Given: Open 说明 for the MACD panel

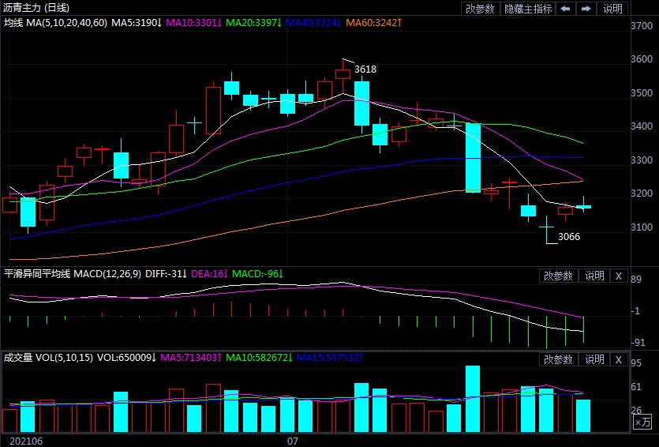Looking at the screenshot, I should point(593,275).
